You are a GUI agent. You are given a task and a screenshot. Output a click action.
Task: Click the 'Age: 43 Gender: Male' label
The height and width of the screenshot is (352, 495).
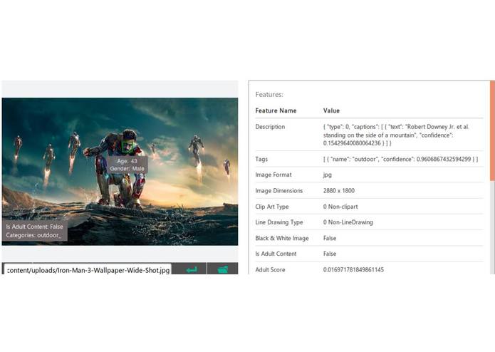127,165
